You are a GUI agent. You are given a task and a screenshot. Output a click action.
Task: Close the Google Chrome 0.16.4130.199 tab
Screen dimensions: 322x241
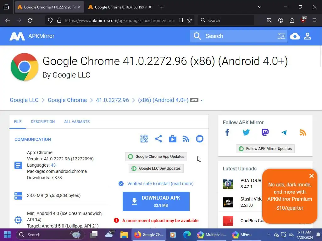coord(150,7)
